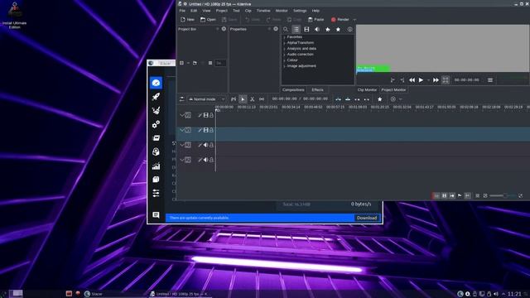Screen dimensions: 530x298
Task: Open the File menu in Kdenlive
Action: [x=182, y=11]
